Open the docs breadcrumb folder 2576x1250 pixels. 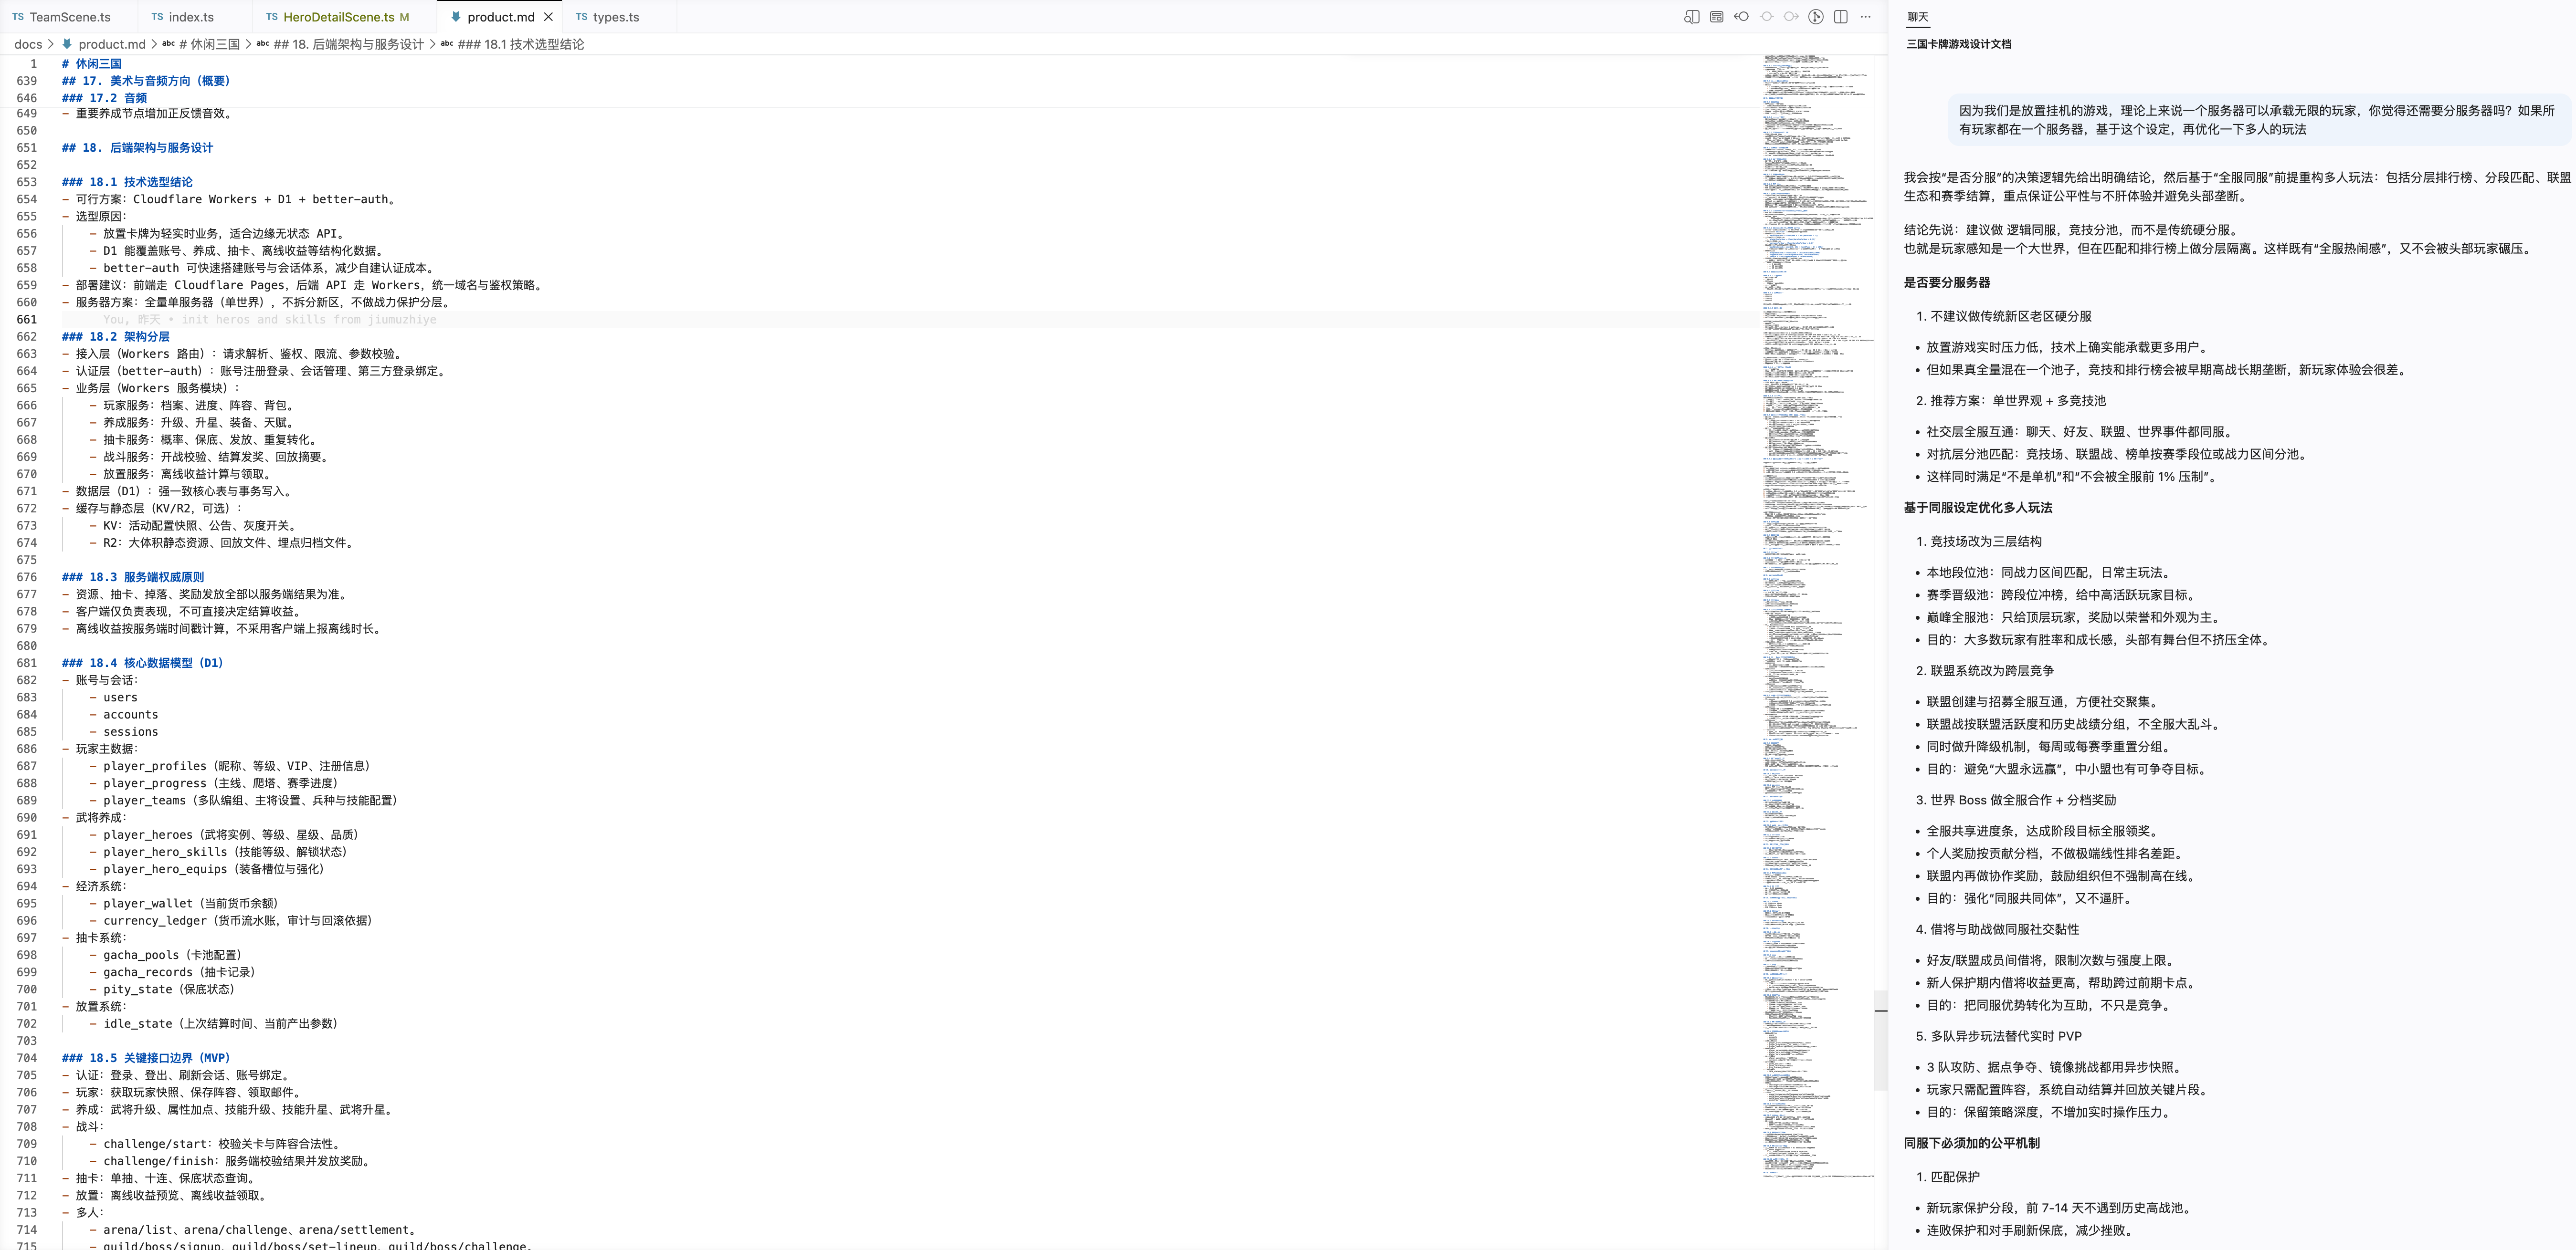point(28,44)
